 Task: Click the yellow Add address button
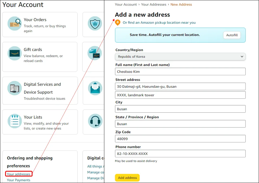click(x=127, y=178)
